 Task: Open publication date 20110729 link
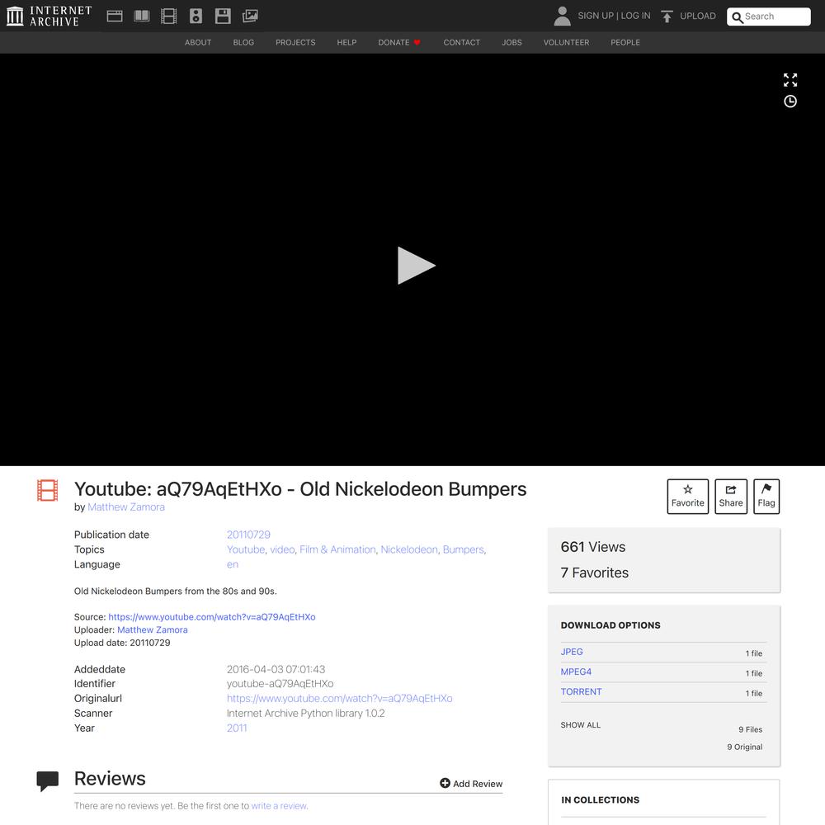click(x=248, y=535)
